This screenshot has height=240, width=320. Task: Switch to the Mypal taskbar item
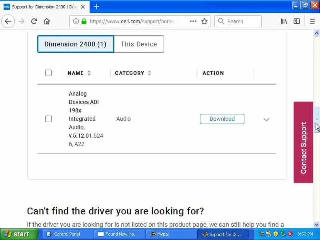click(x=170, y=234)
